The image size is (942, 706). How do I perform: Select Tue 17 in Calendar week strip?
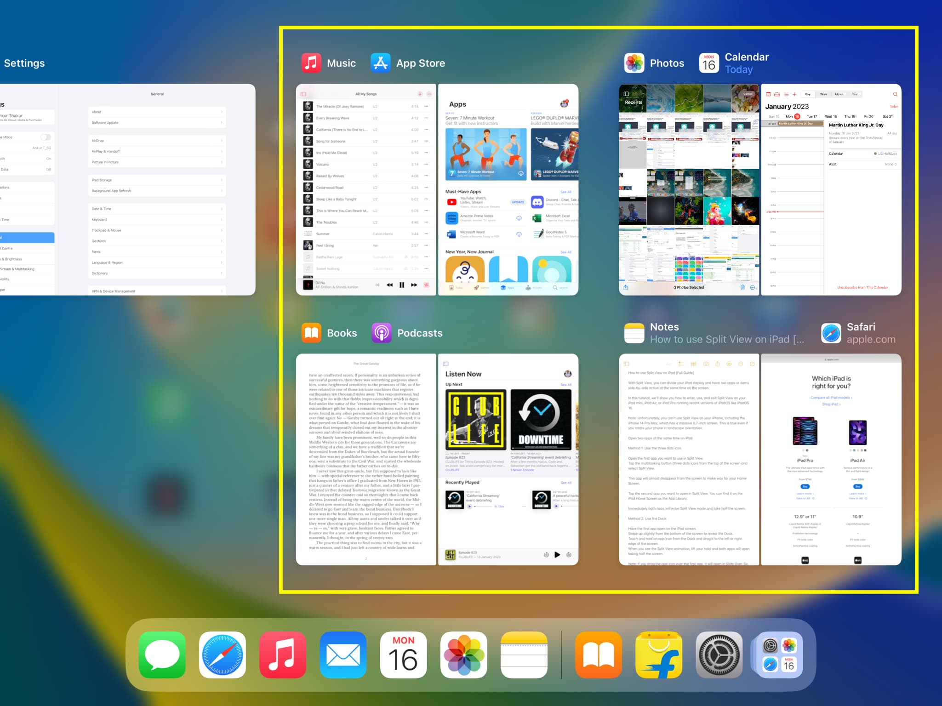[x=812, y=116]
